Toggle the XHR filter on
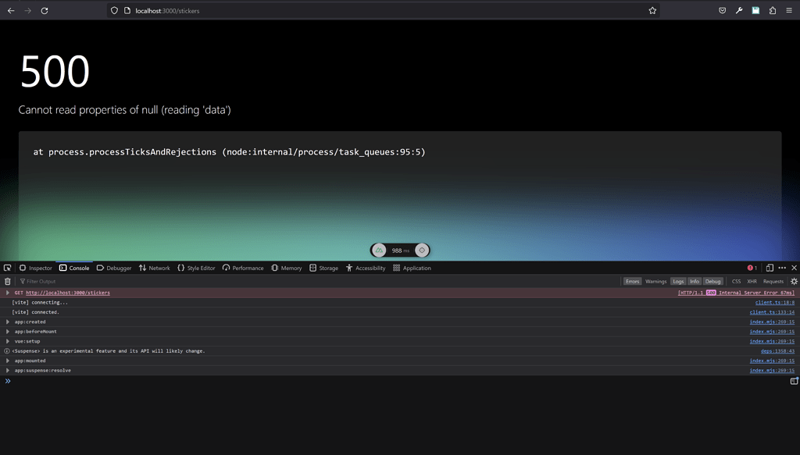800x455 pixels. 751,281
